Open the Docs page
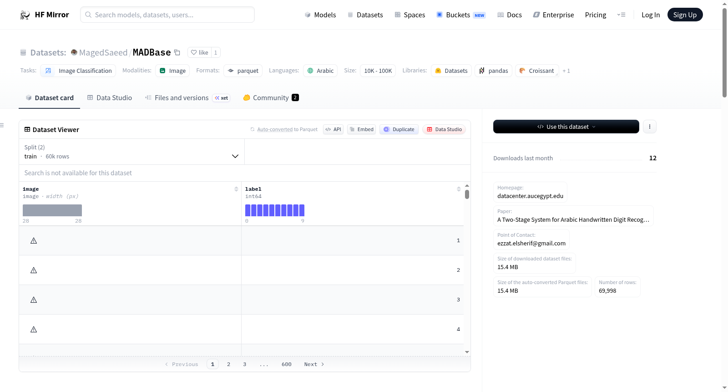 [510, 15]
